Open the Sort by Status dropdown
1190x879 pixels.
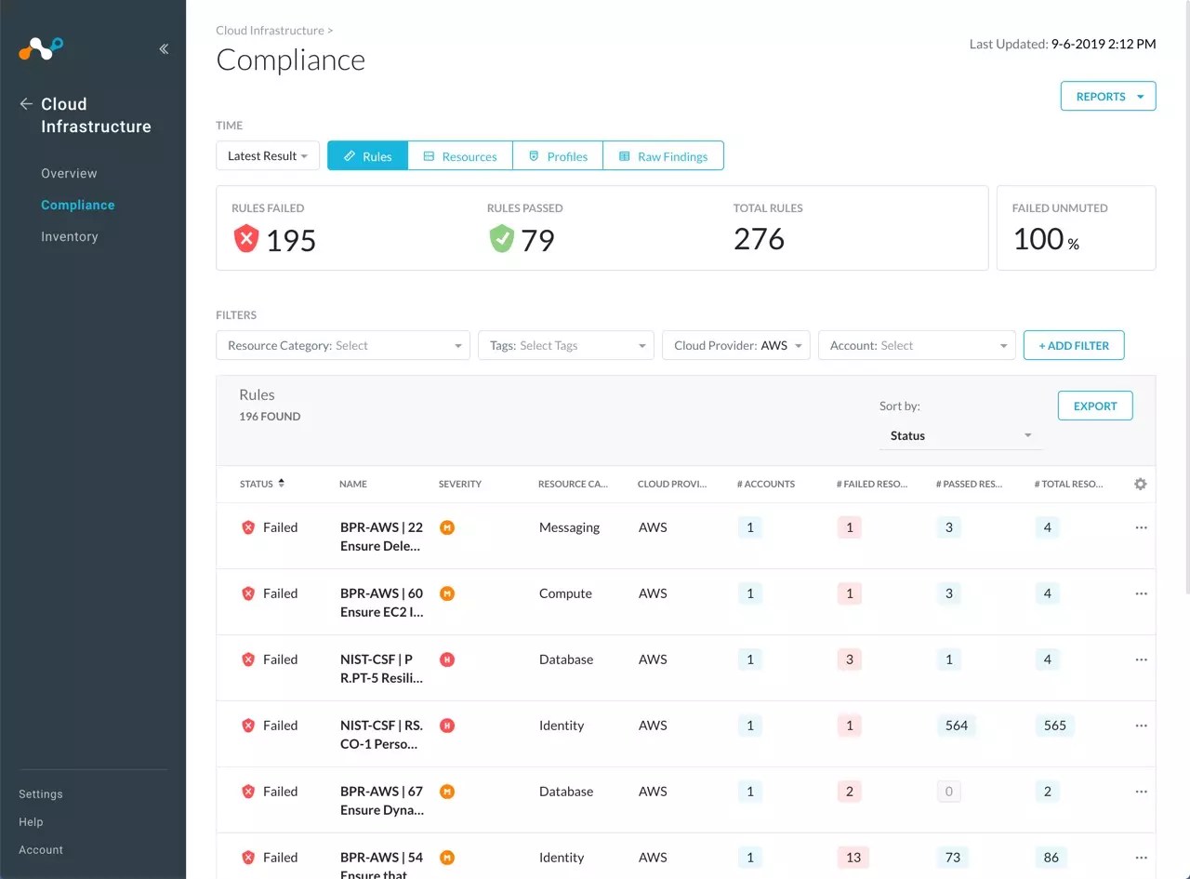tap(960, 435)
